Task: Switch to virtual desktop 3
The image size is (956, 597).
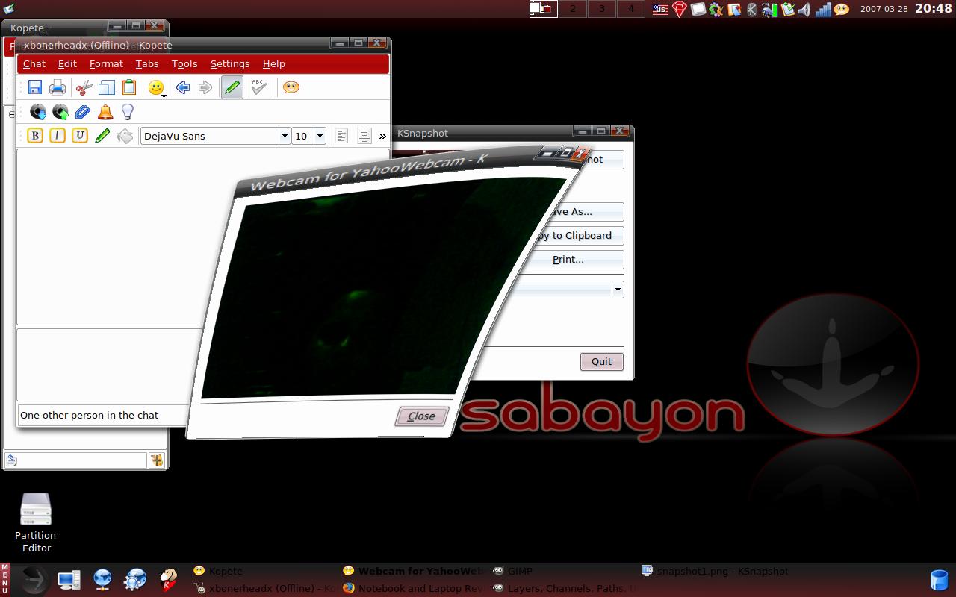Action: click(602, 9)
